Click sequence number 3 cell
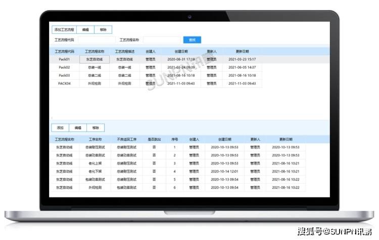Image resolution: width=379 pixels, height=240 pixels. pyautogui.click(x=174, y=164)
